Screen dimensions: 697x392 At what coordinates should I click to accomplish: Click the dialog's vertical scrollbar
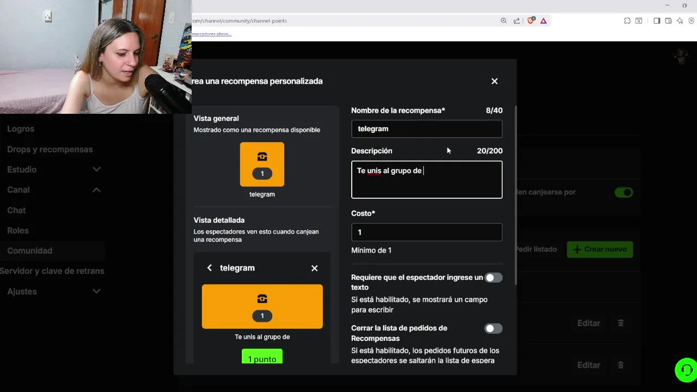coord(515,195)
